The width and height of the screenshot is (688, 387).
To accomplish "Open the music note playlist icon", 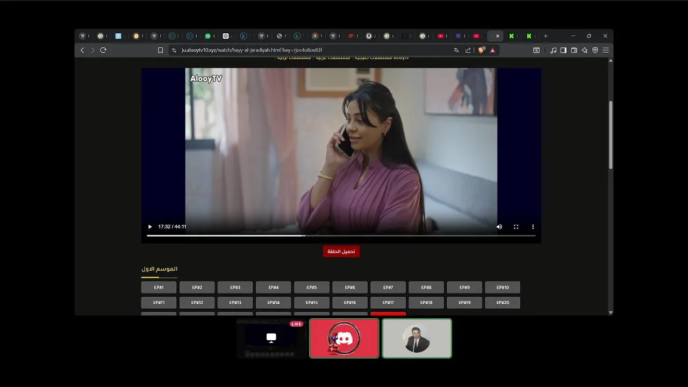I will 554,50.
